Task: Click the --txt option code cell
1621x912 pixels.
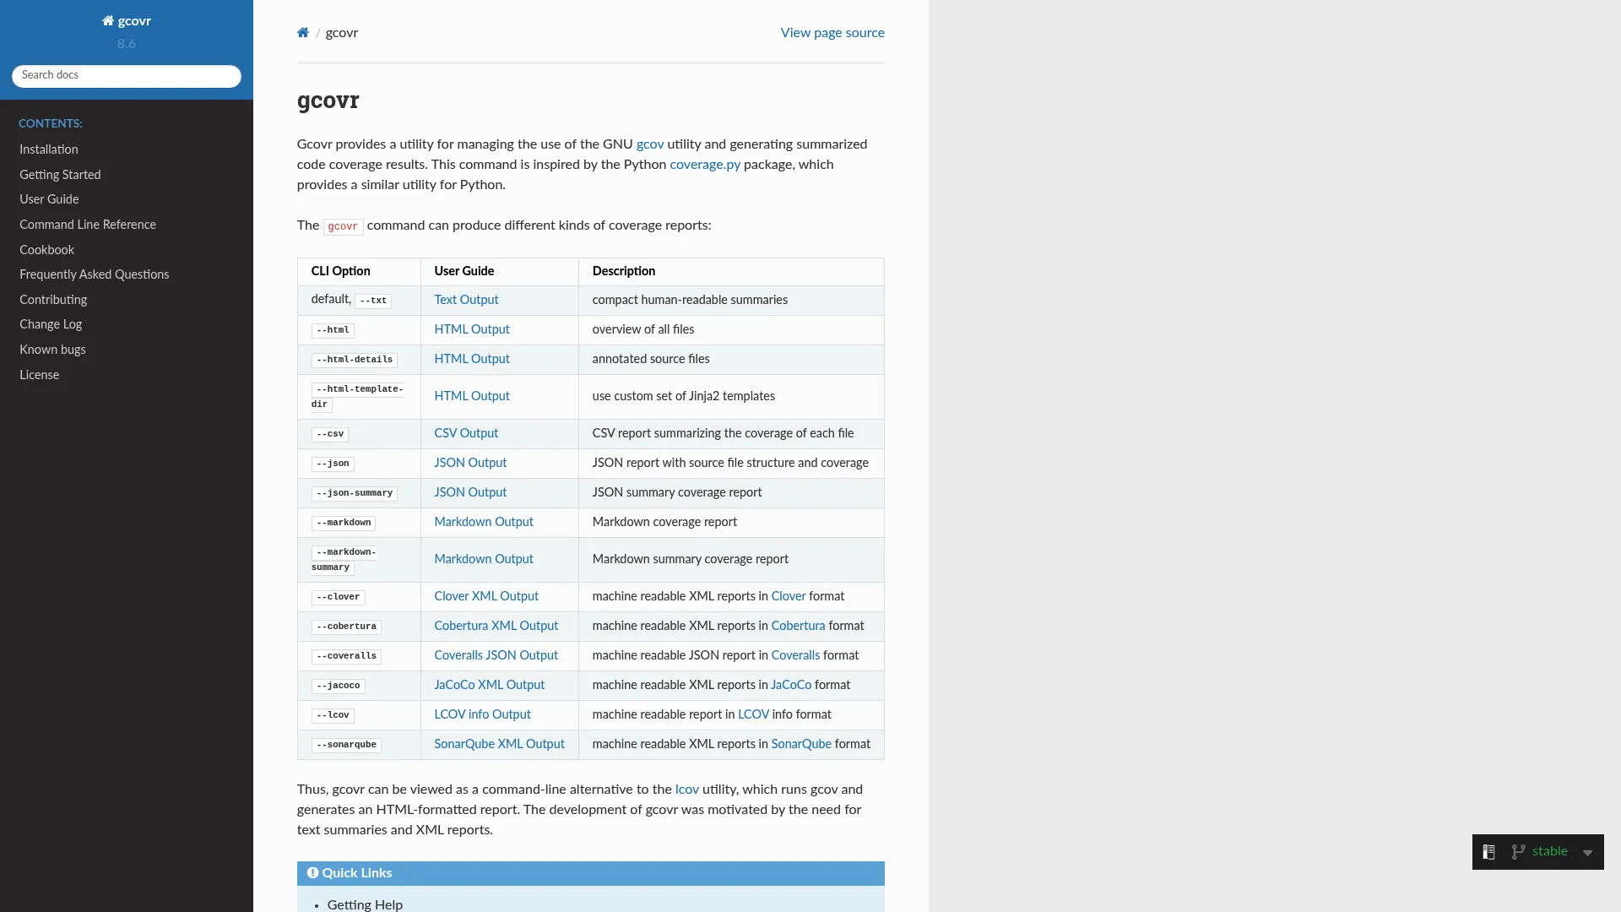Action: (x=373, y=301)
